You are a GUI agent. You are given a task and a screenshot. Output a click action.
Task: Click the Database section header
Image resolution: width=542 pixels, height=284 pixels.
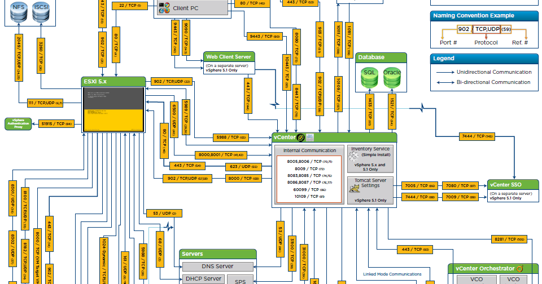(381, 57)
